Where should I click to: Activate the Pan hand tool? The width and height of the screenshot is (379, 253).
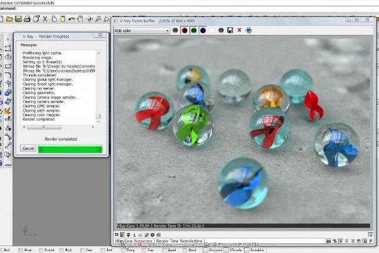[80, 19]
